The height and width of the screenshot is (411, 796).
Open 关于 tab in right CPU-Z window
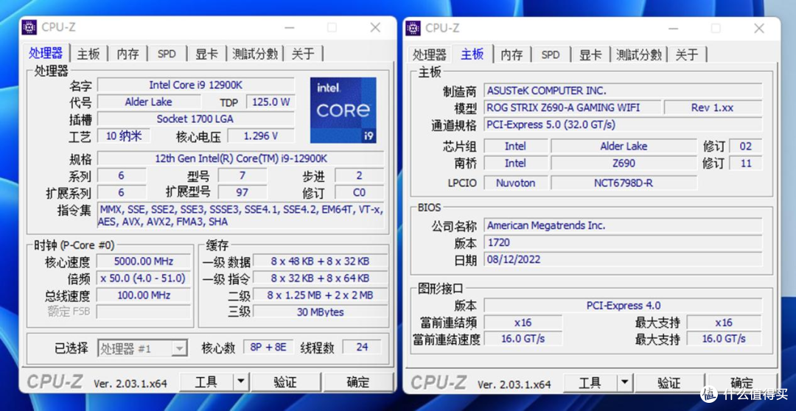point(687,55)
